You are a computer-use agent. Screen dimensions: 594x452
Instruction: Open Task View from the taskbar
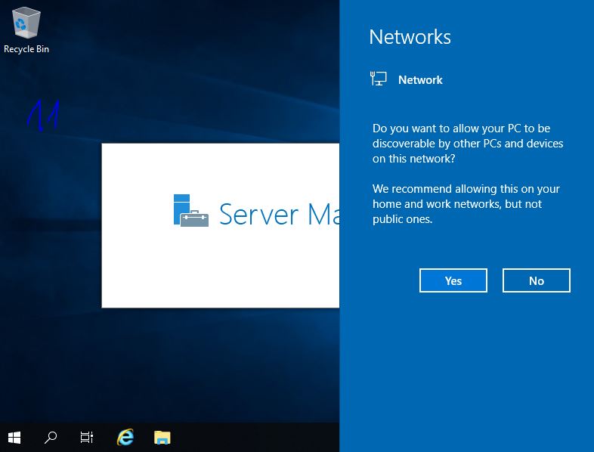coord(87,438)
